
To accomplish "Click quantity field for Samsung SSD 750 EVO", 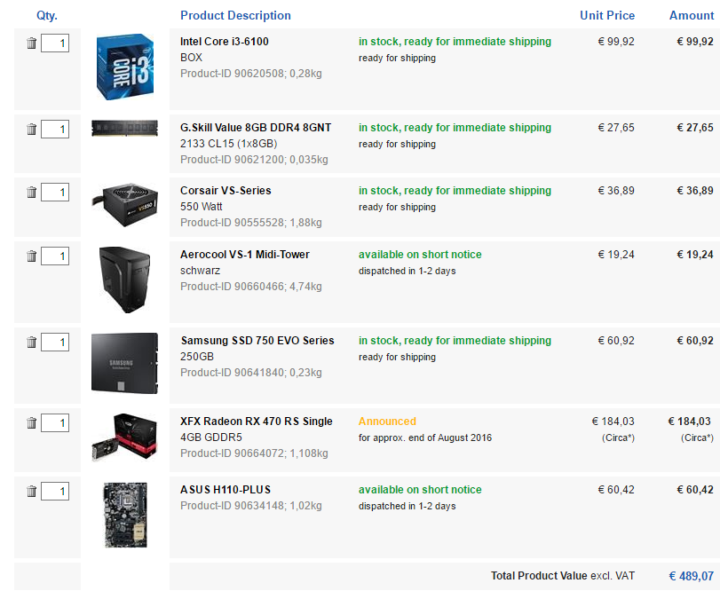I will click(x=55, y=342).
